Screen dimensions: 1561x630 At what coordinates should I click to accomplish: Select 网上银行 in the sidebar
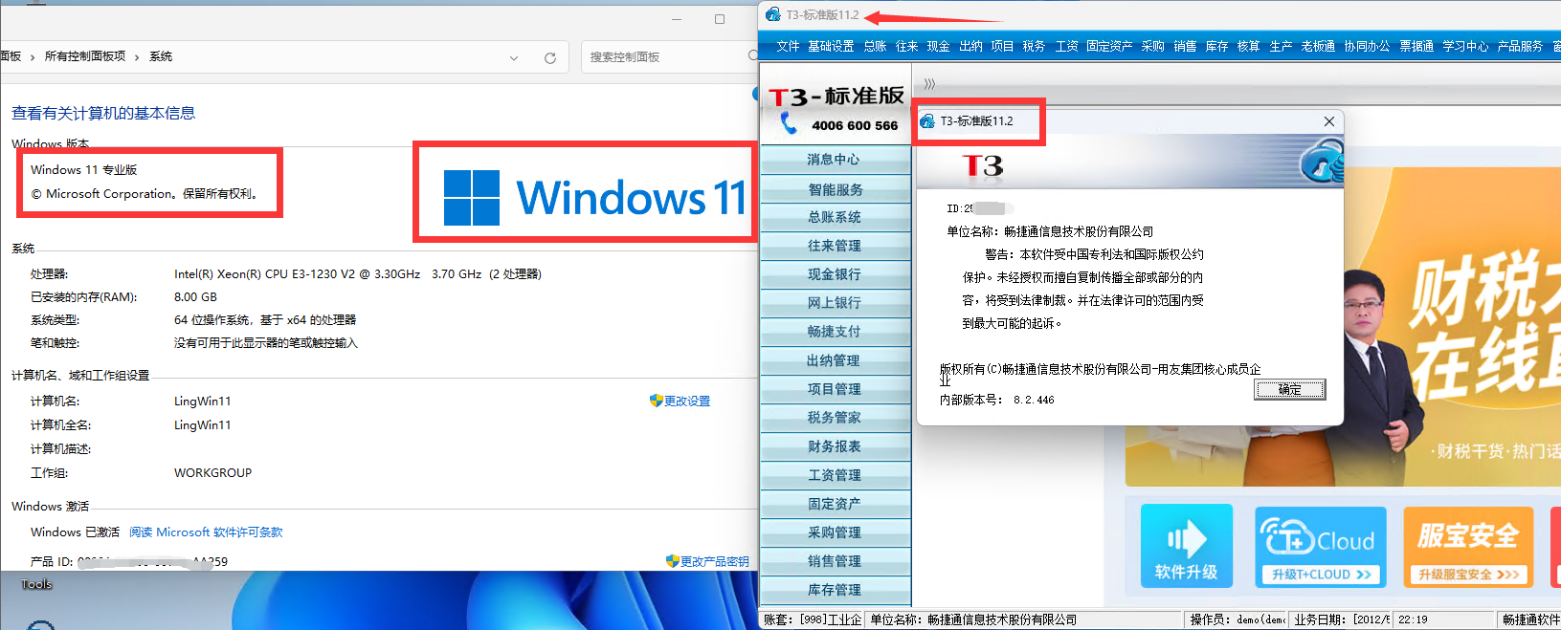pyautogui.click(x=835, y=303)
